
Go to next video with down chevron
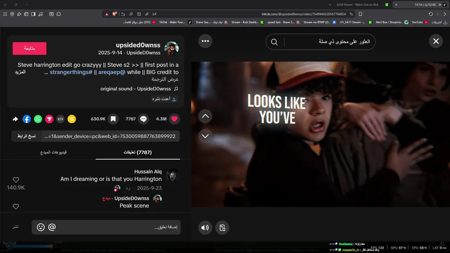click(x=205, y=136)
